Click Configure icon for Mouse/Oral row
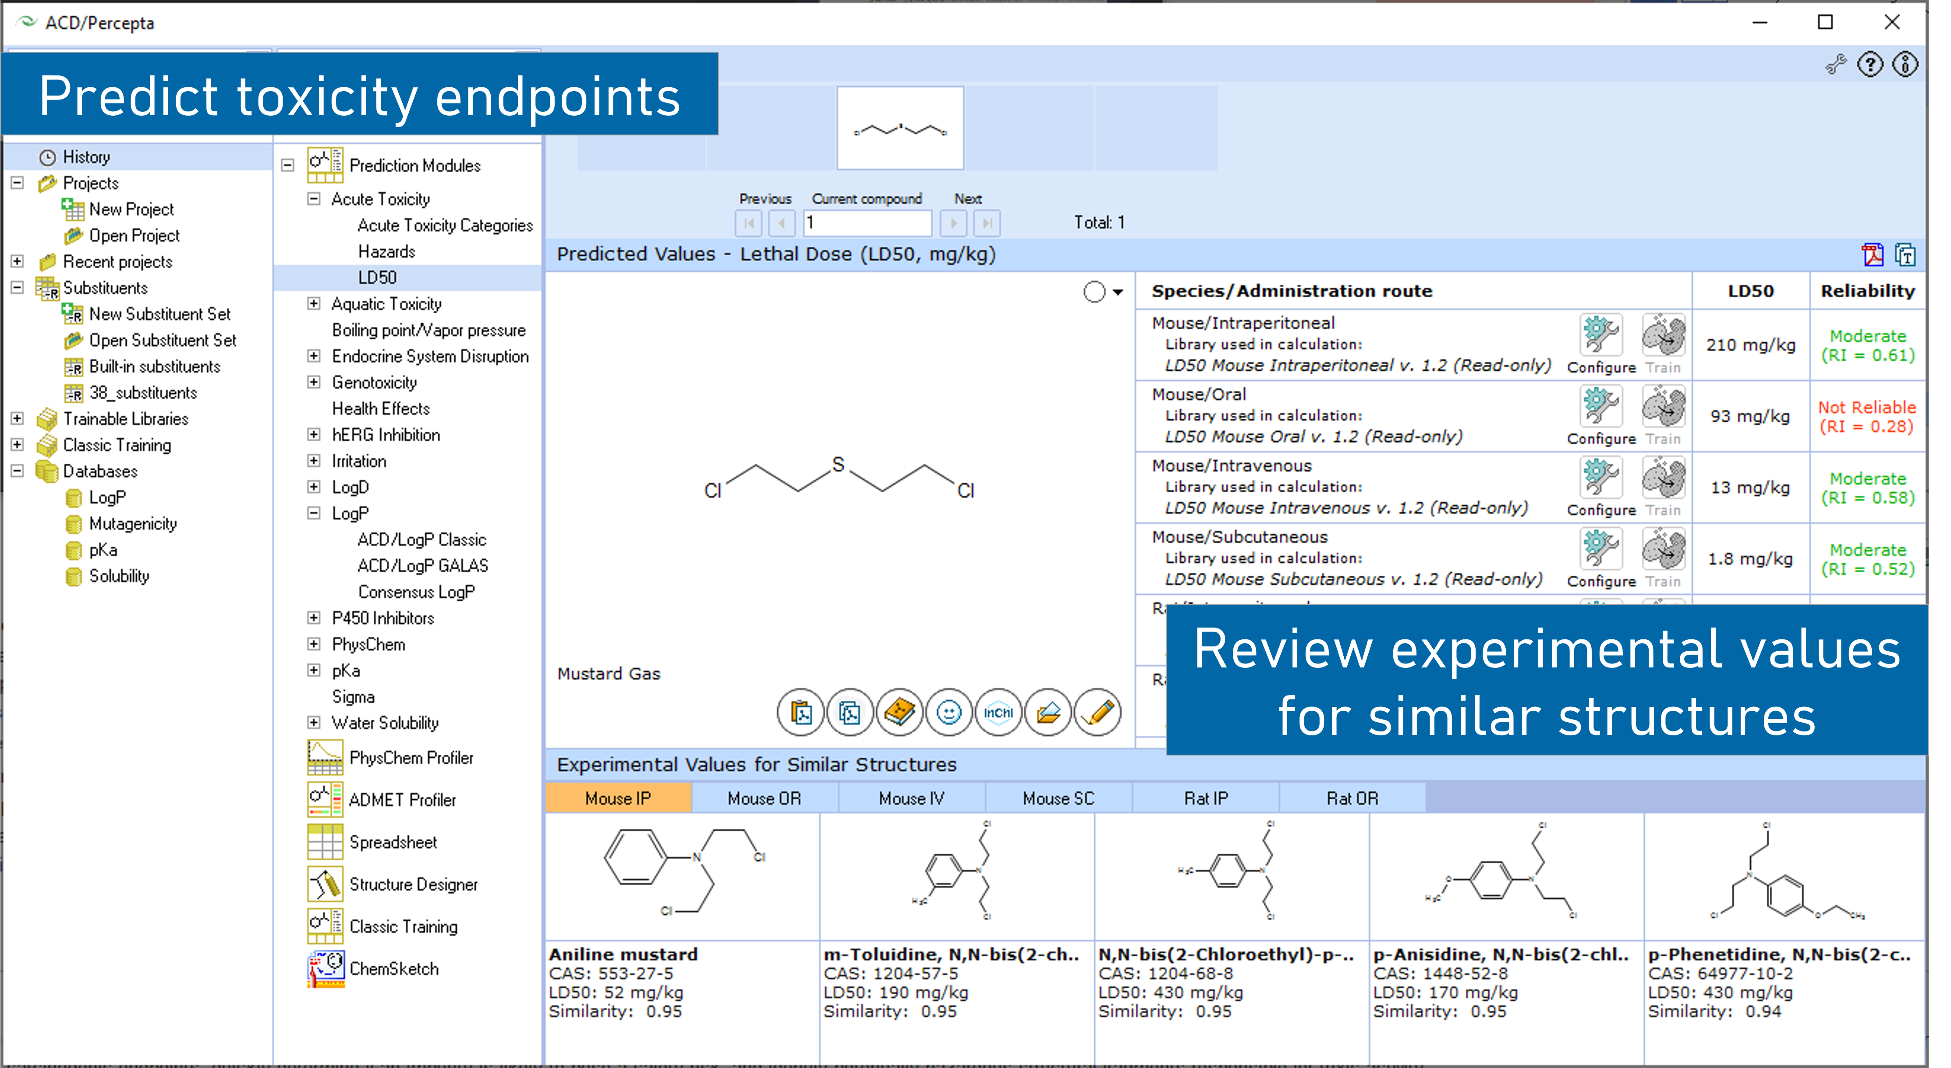Image resolution: width=1951 pixels, height=1068 pixels. [x=1600, y=407]
